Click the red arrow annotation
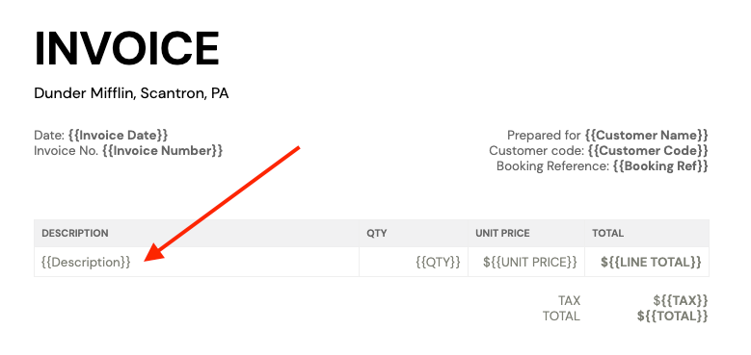Viewport: 751px width, 355px height. coord(223,204)
